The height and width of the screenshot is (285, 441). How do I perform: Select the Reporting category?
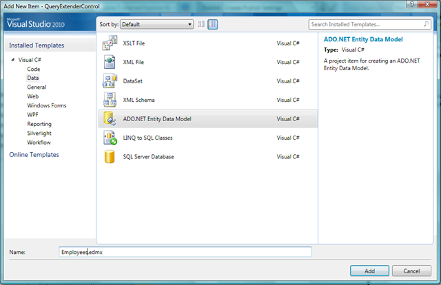point(39,124)
